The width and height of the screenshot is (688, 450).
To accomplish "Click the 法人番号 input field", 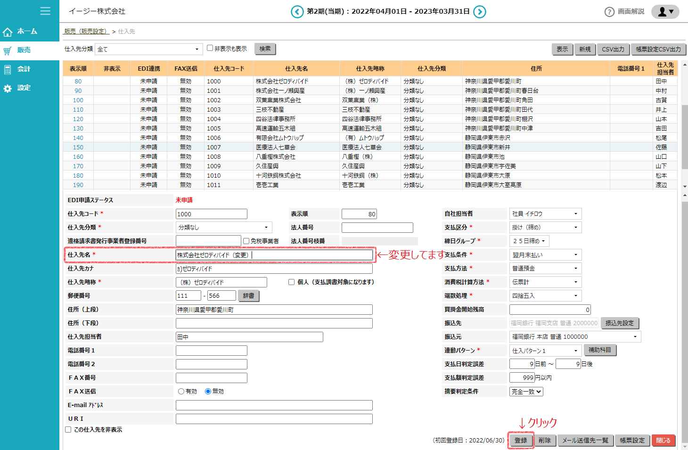I will (377, 228).
